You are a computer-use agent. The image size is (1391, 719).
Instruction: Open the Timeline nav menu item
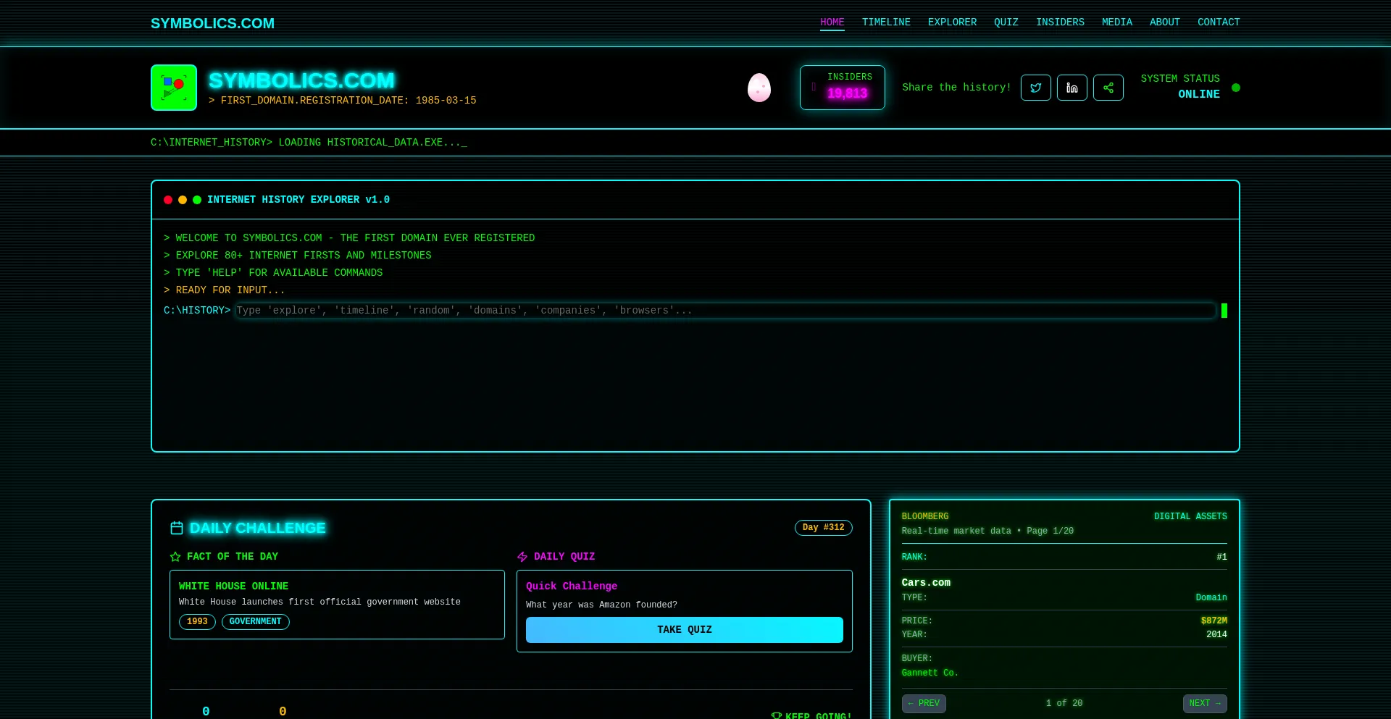pyautogui.click(x=885, y=22)
